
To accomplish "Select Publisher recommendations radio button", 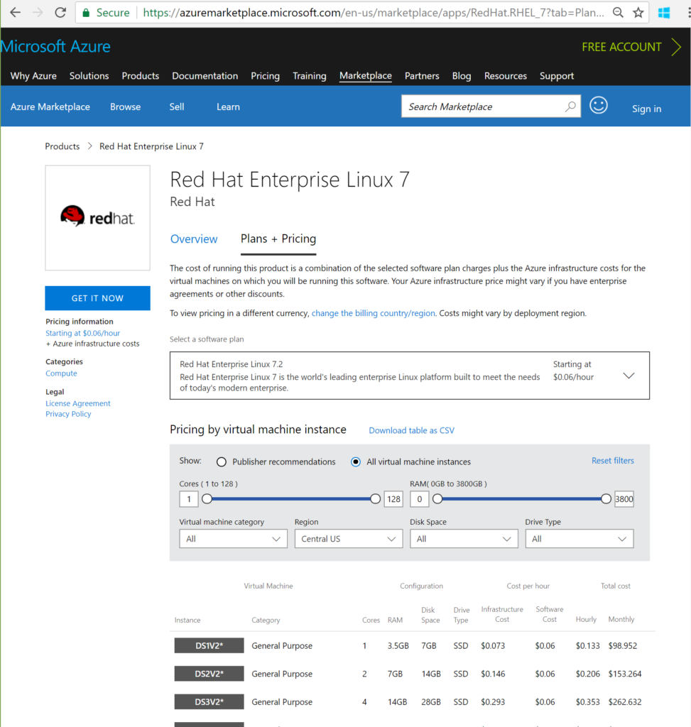I will pyautogui.click(x=221, y=461).
